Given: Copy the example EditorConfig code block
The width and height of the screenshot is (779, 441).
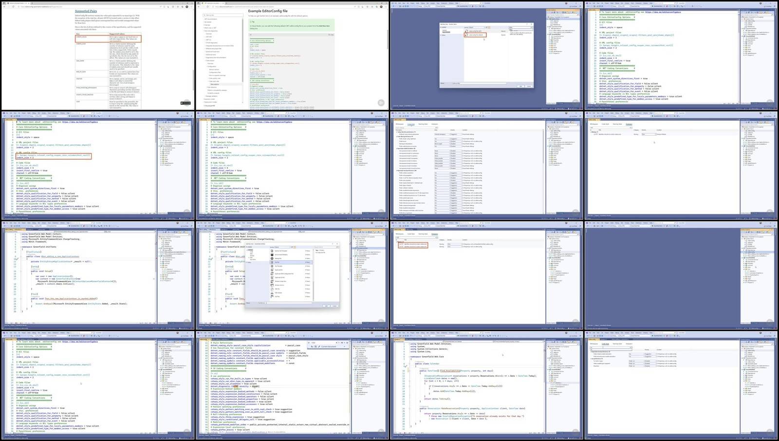Looking at the screenshot, I should 331,35.
